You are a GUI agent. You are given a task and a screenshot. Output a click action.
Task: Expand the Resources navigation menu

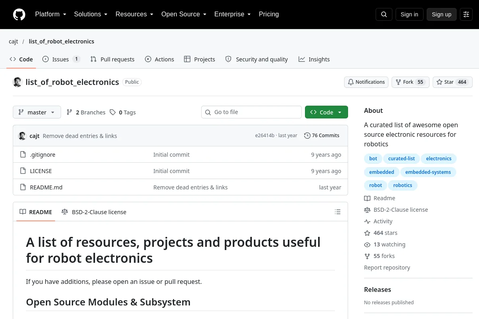pyautogui.click(x=135, y=14)
